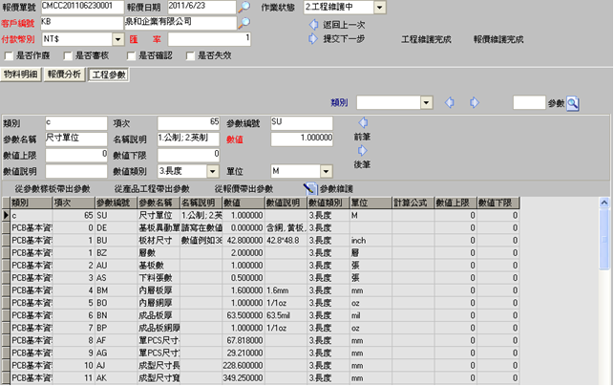Switch to the 工程參數 tab

click(109, 75)
